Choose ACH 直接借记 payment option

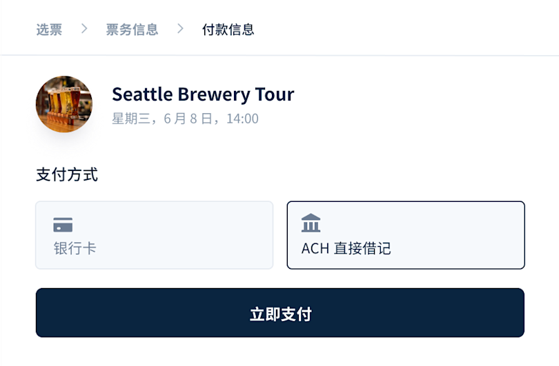[x=406, y=235]
